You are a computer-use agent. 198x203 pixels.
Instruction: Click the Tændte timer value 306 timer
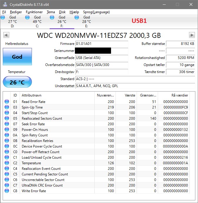(180, 72)
